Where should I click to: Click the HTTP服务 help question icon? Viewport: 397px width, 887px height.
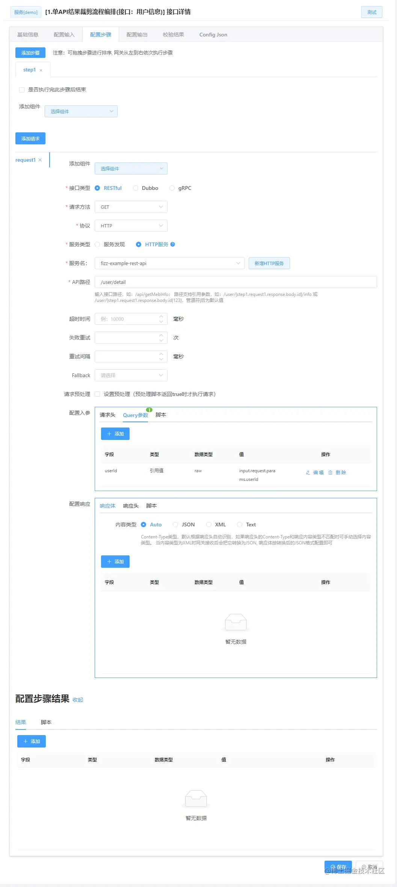pos(173,244)
